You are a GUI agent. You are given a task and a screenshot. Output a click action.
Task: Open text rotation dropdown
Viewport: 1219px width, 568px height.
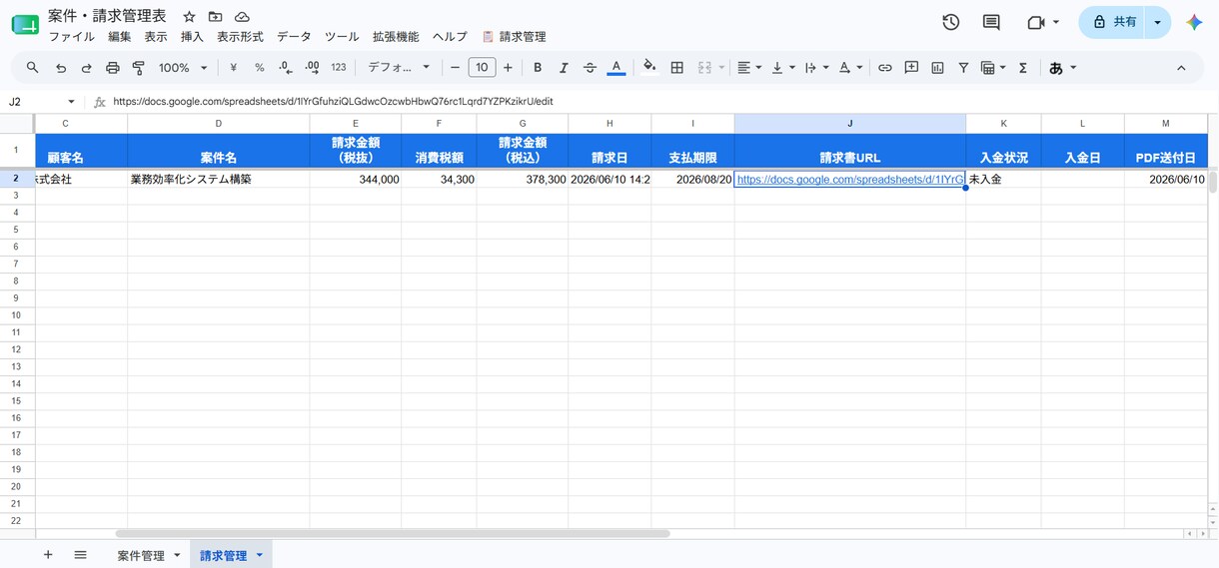click(x=850, y=68)
